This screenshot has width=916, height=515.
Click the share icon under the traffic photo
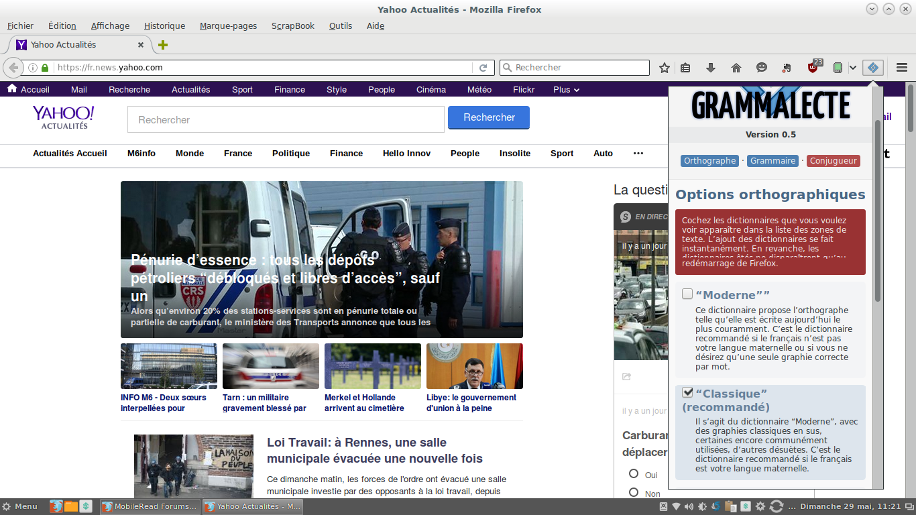tap(627, 377)
